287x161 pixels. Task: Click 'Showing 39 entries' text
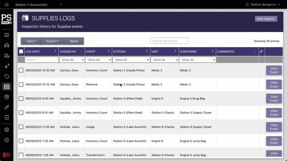pyautogui.click(x=266, y=41)
